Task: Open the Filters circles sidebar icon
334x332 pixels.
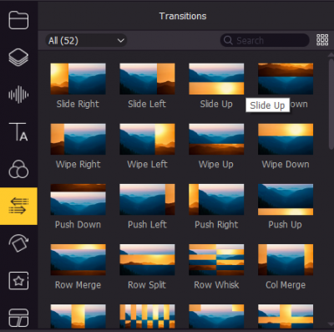Action: (x=18, y=169)
